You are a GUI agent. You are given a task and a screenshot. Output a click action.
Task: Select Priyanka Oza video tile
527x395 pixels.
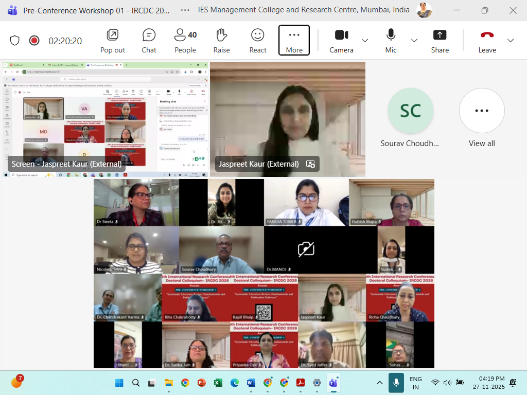click(x=264, y=345)
